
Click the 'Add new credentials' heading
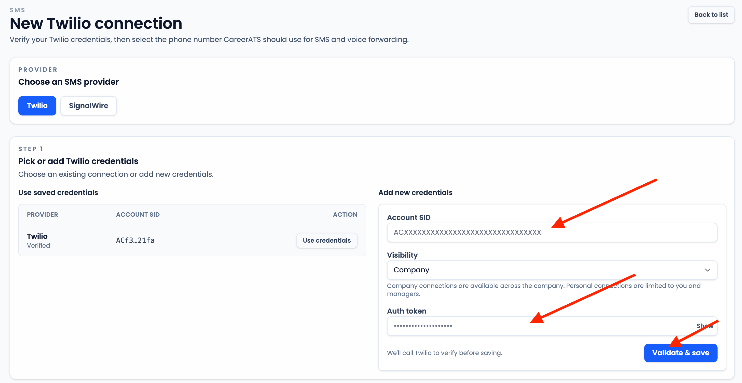415,193
